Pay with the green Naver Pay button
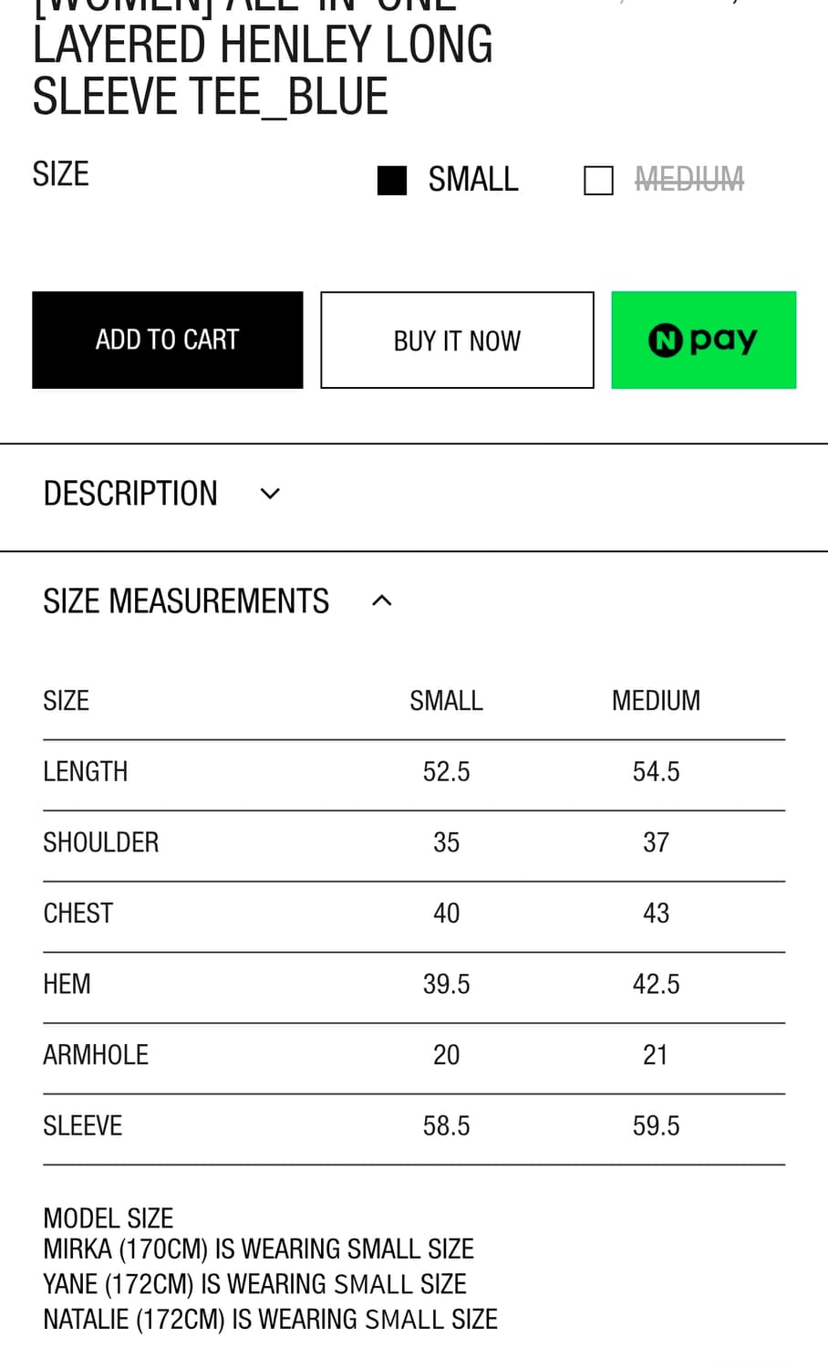This screenshot has height=1369, width=828. point(703,340)
